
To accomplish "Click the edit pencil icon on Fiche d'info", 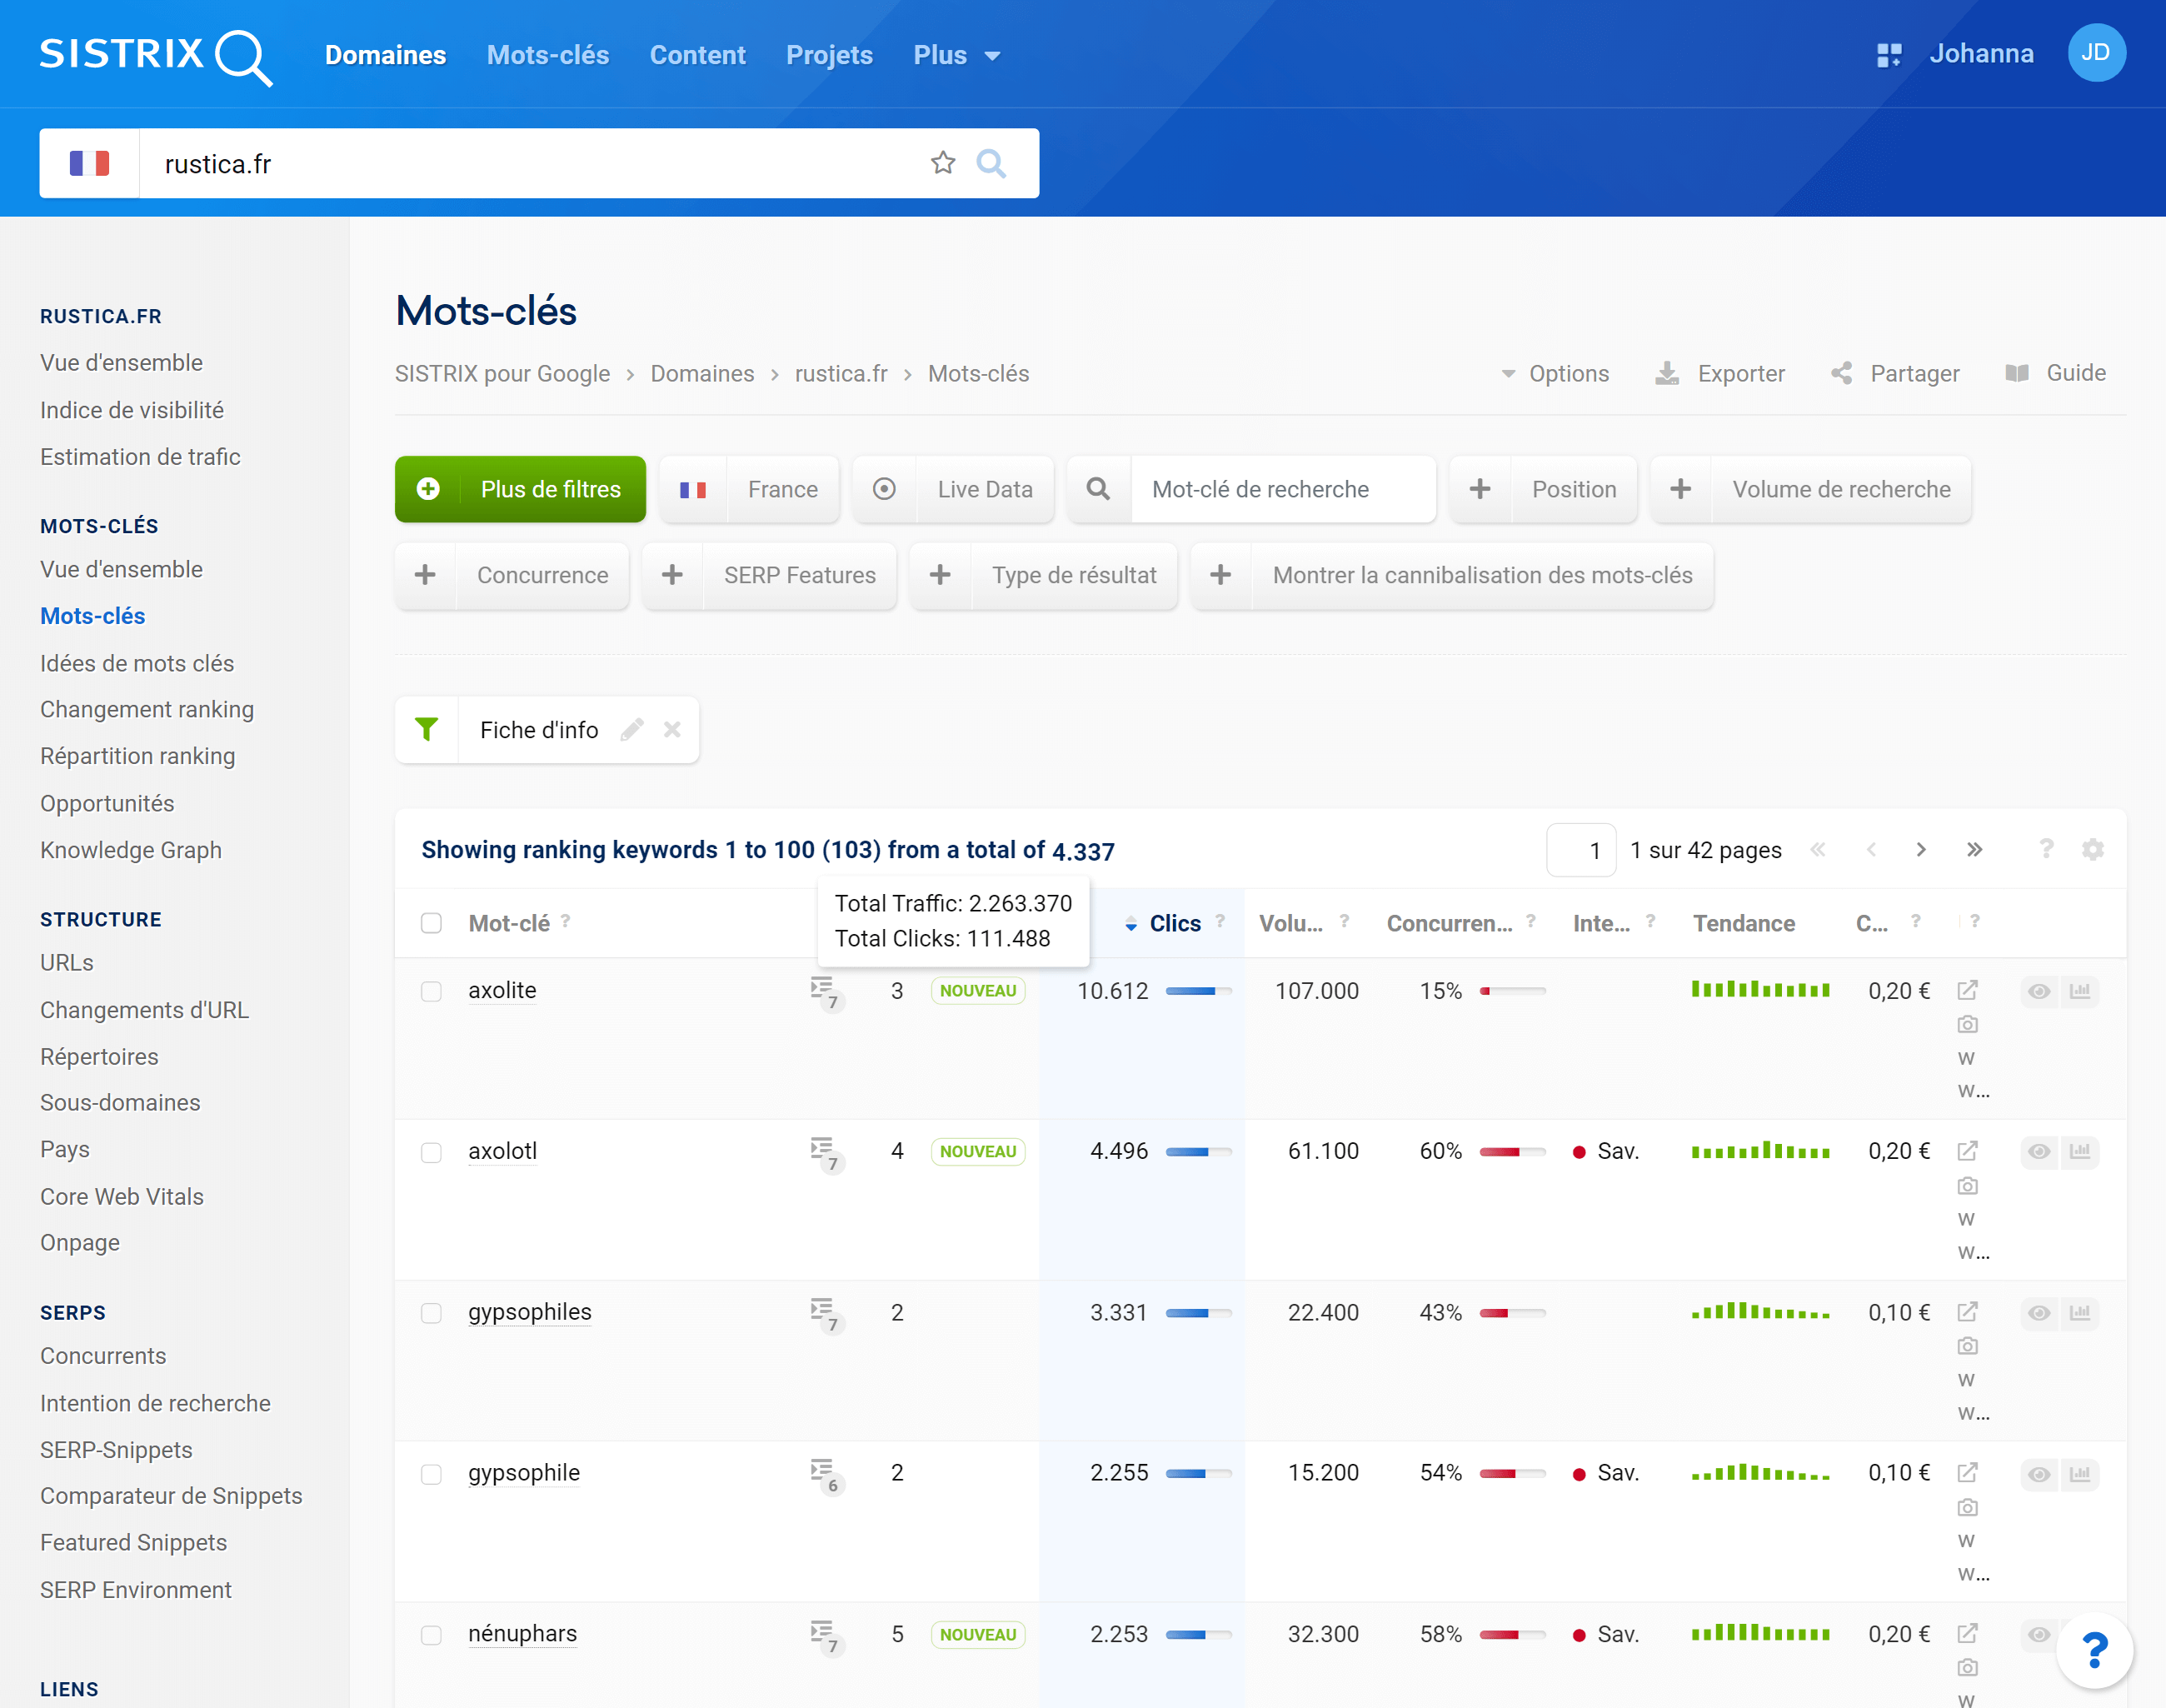I will [635, 727].
